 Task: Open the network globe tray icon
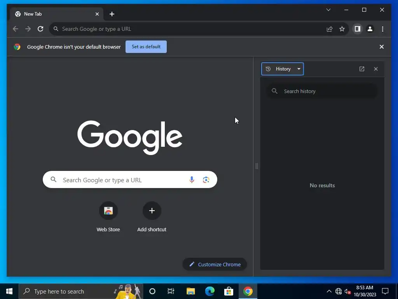[x=339, y=291]
